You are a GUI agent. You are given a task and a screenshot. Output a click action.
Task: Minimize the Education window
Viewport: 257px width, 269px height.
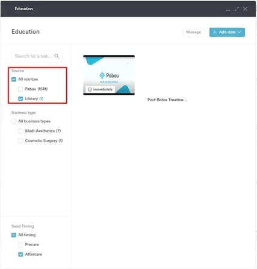228,9
